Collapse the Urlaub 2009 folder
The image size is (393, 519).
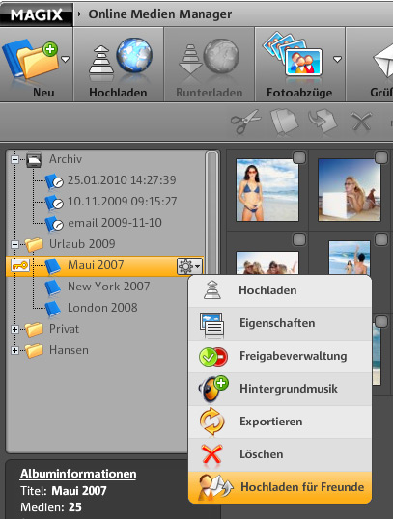point(14,245)
